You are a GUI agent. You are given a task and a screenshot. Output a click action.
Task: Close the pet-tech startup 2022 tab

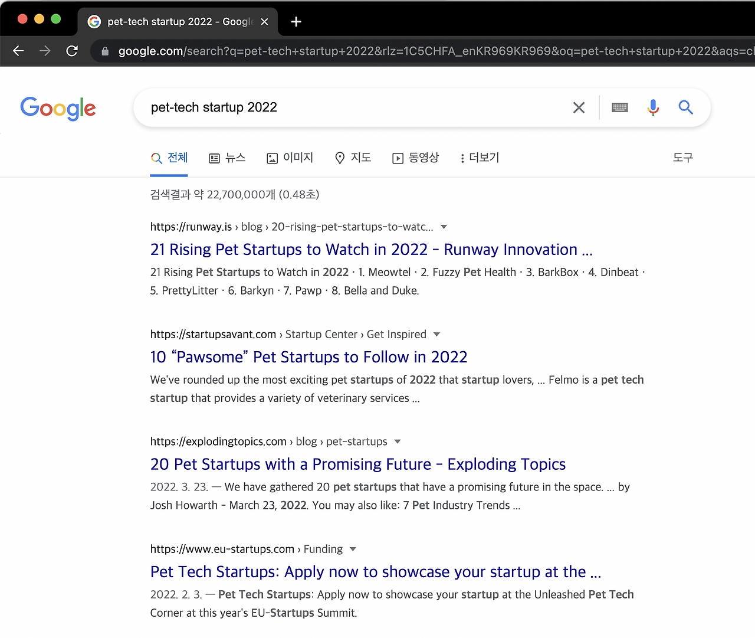click(x=264, y=22)
